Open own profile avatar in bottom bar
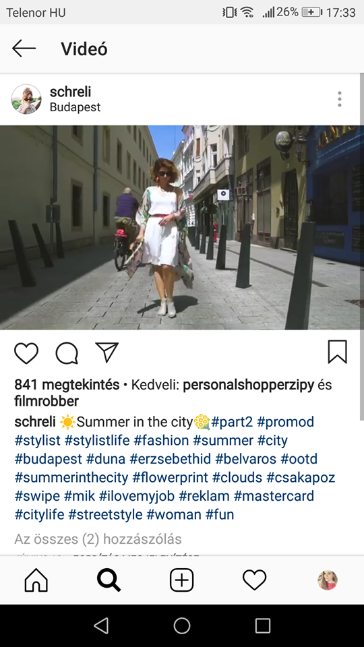Image resolution: width=364 pixels, height=647 pixels. point(328,580)
